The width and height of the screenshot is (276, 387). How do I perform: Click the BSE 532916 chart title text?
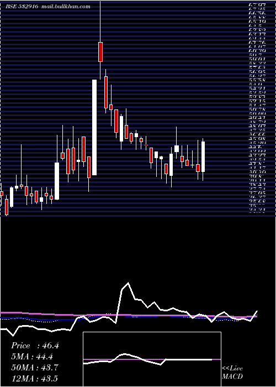(x=22, y=7)
